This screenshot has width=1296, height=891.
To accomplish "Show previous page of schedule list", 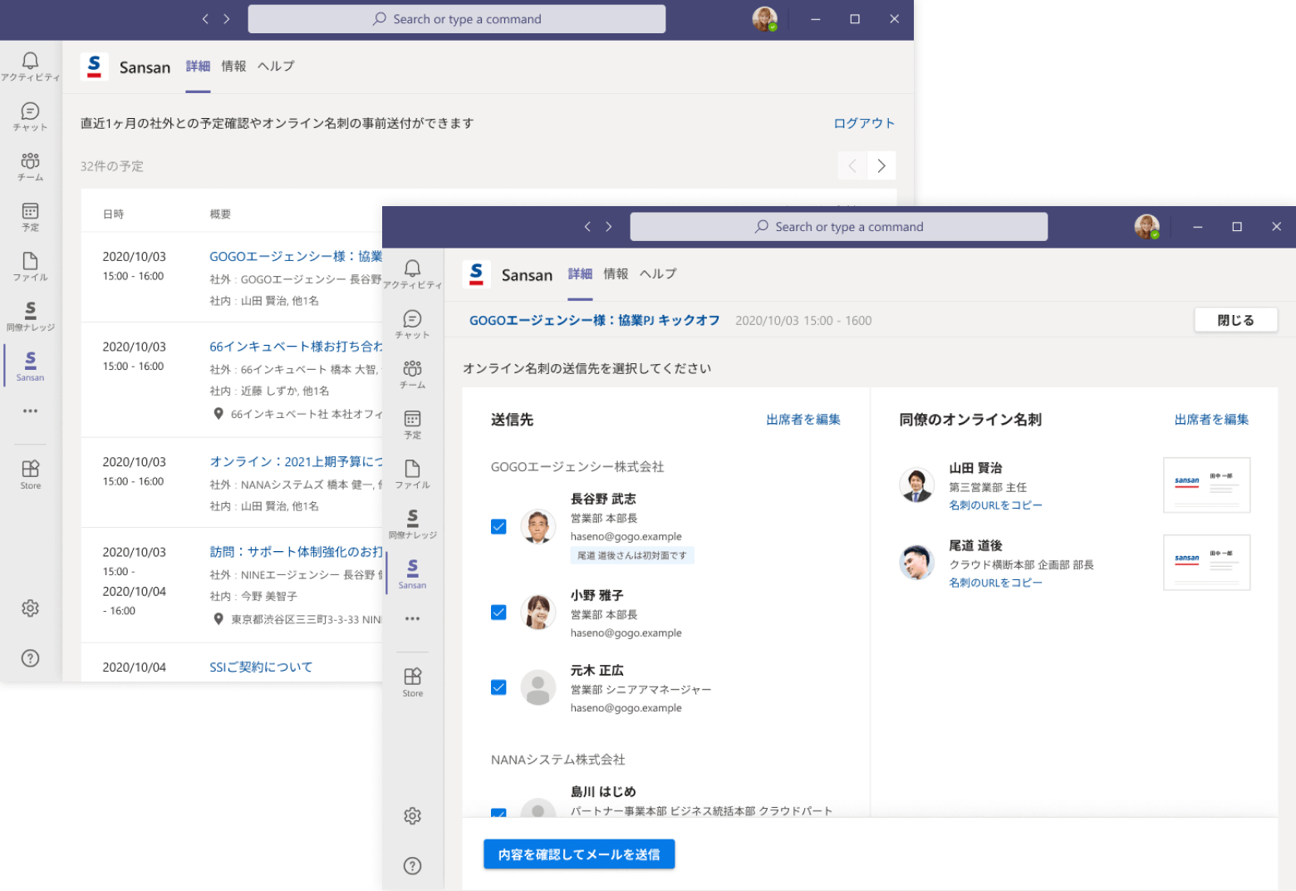I will pos(852,166).
